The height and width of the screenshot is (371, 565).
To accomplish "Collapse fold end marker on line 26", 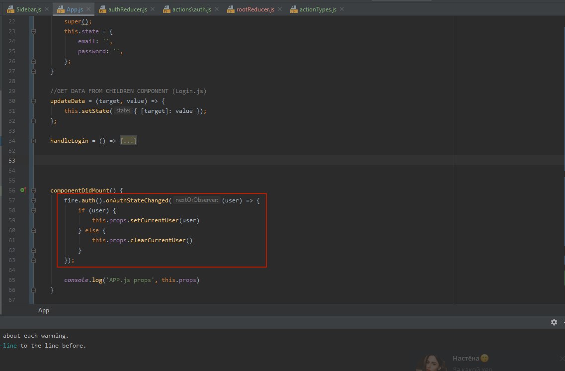I will coord(33,61).
